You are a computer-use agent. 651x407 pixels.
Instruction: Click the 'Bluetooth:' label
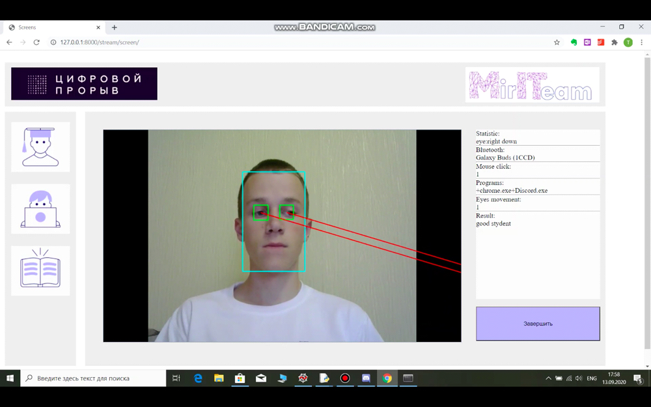click(x=490, y=150)
